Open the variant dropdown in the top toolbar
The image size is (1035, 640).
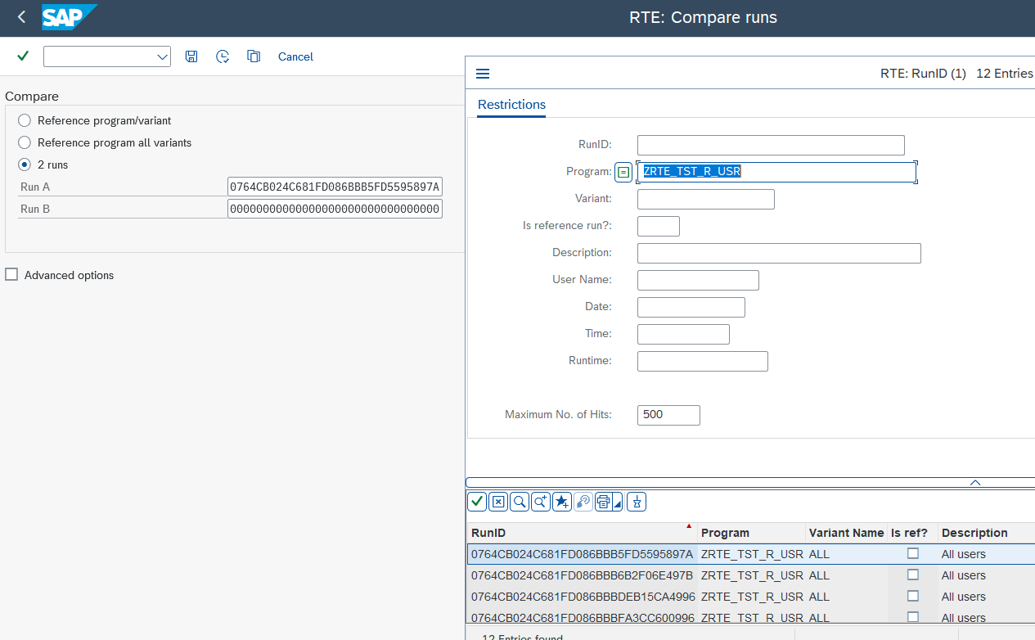[x=160, y=56]
